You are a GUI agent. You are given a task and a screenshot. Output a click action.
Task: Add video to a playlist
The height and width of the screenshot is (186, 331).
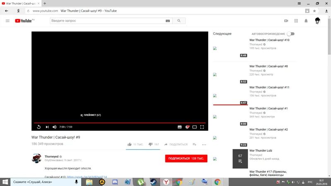click(x=194, y=144)
